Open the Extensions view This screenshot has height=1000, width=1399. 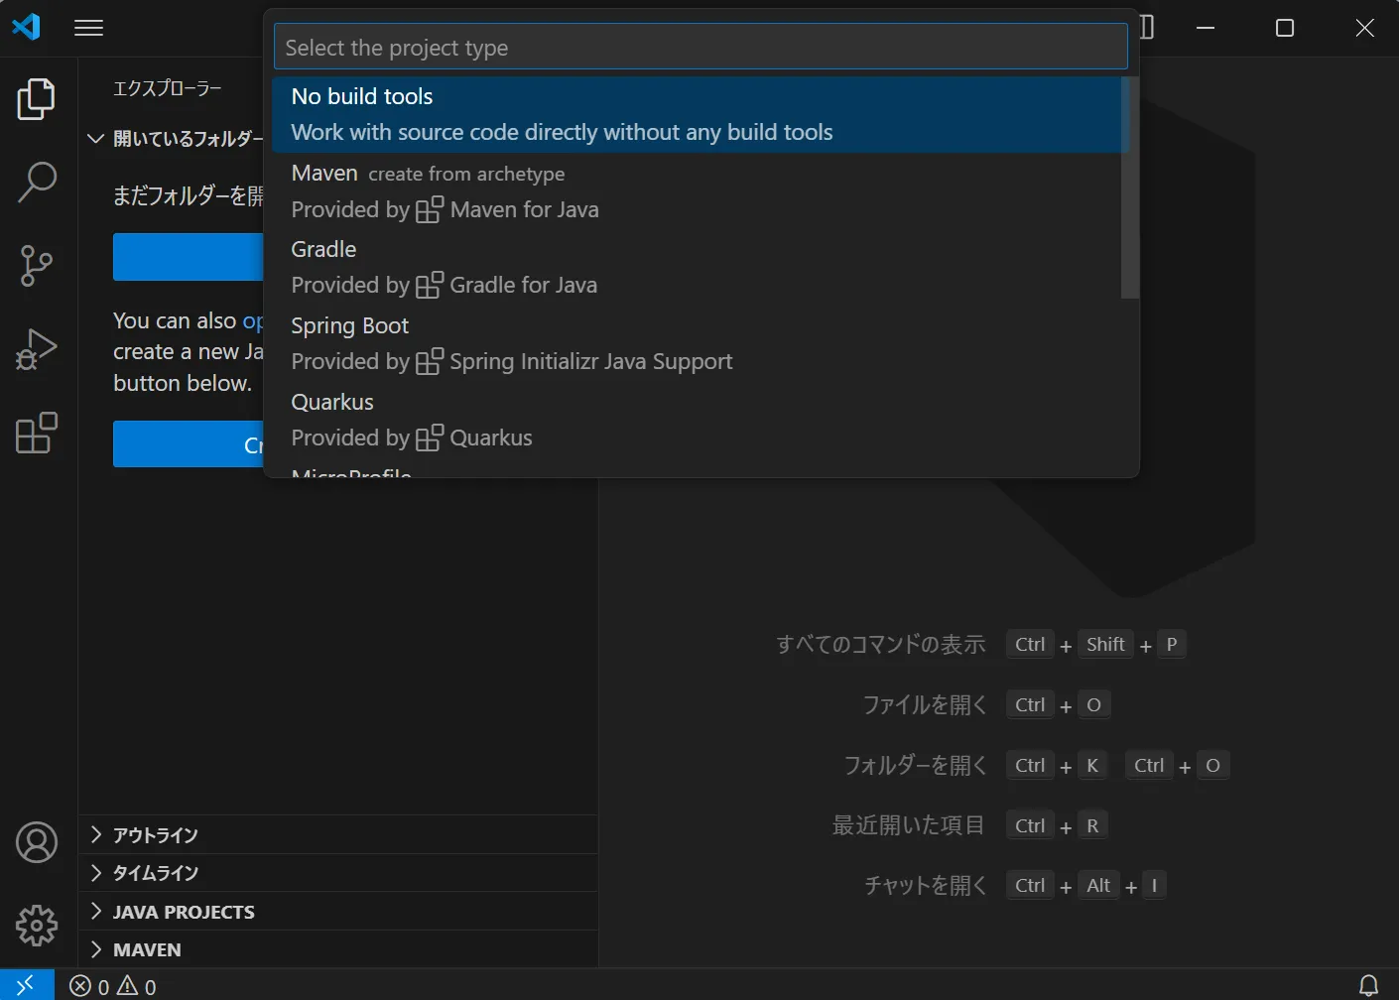point(37,433)
